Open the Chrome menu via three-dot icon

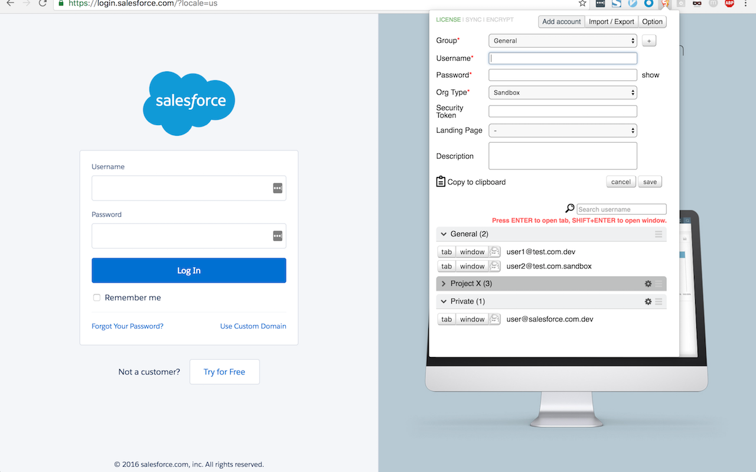tap(746, 4)
